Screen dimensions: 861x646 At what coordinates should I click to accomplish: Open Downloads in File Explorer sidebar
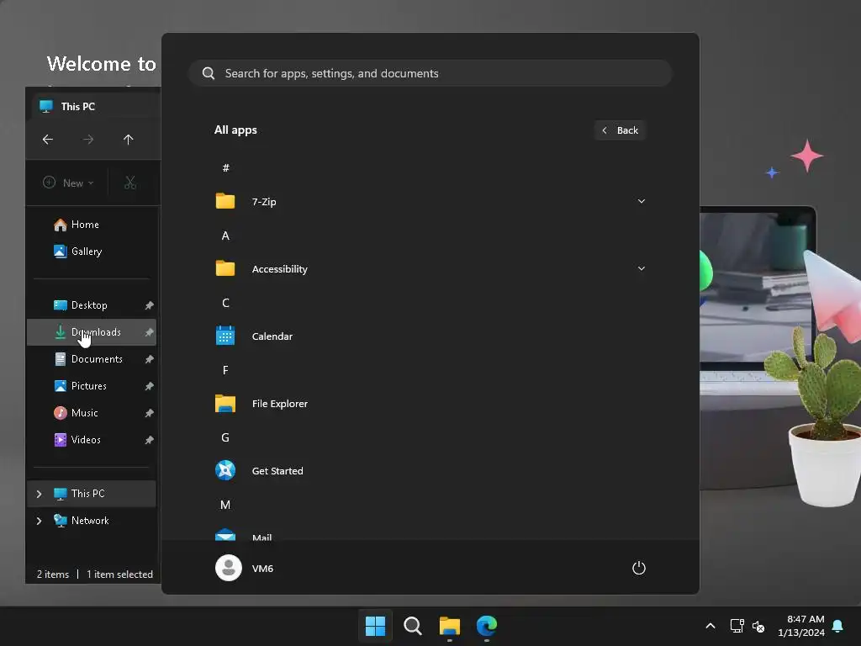(x=91, y=332)
